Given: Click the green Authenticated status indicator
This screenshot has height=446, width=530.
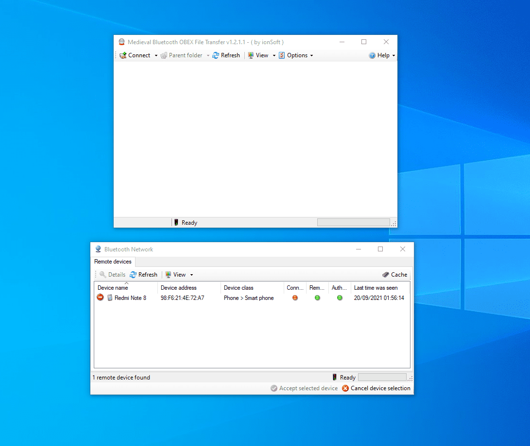Looking at the screenshot, I should coord(340,298).
